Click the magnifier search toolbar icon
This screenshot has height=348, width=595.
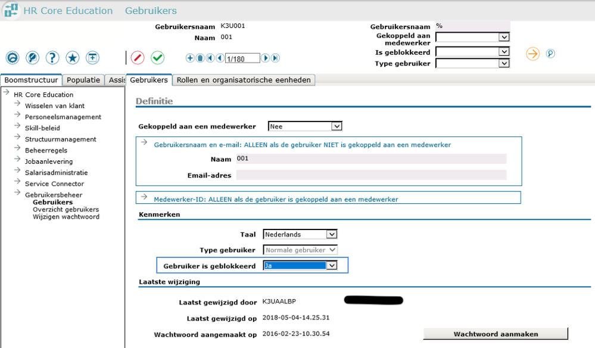pos(32,58)
